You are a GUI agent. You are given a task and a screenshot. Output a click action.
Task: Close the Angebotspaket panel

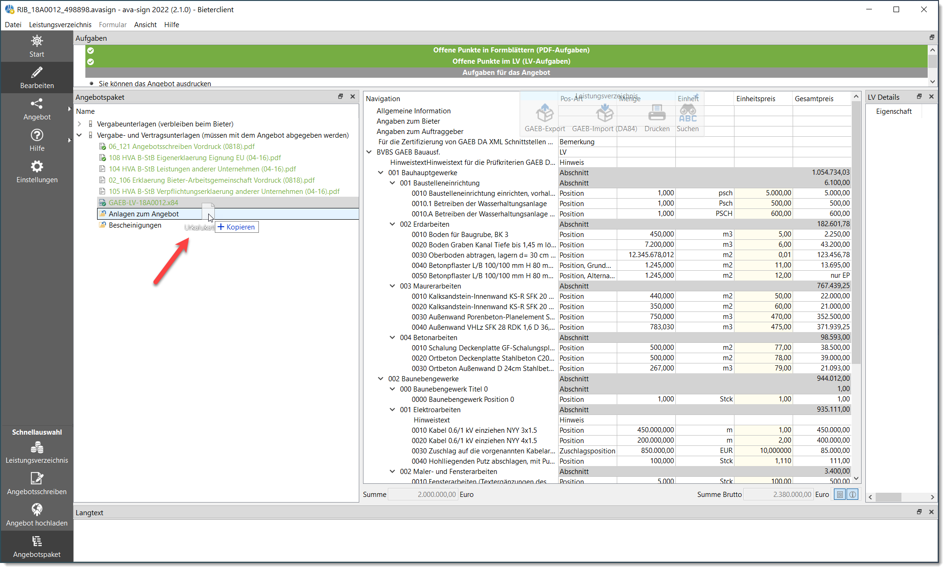tap(353, 96)
